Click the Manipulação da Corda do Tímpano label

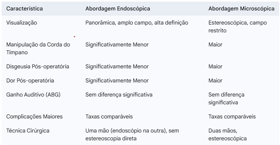pyautogui.click(x=38, y=49)
